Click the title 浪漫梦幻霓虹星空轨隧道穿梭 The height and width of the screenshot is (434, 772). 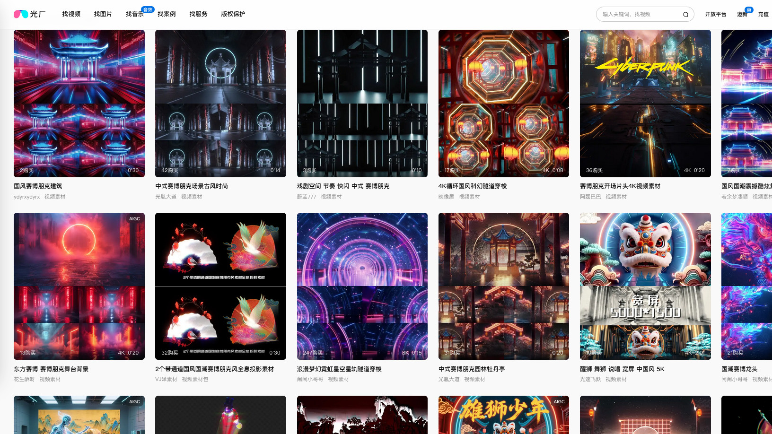[339, 369]
